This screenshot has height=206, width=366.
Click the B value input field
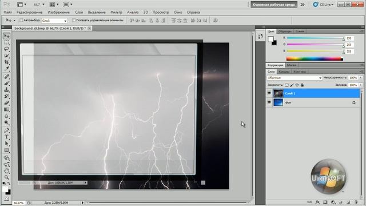click(349, 51)
